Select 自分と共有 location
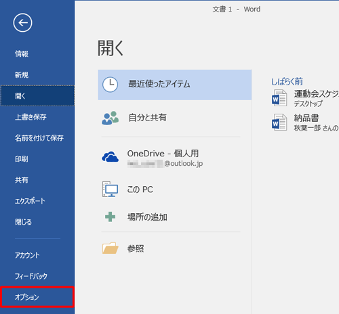 point(175,118)
